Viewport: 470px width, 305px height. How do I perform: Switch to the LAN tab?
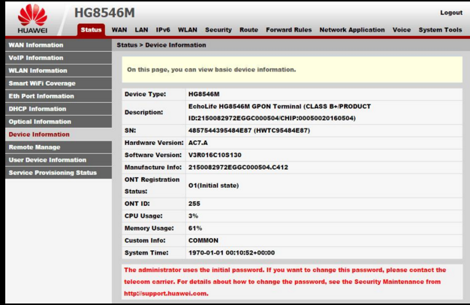coord(141,30)
